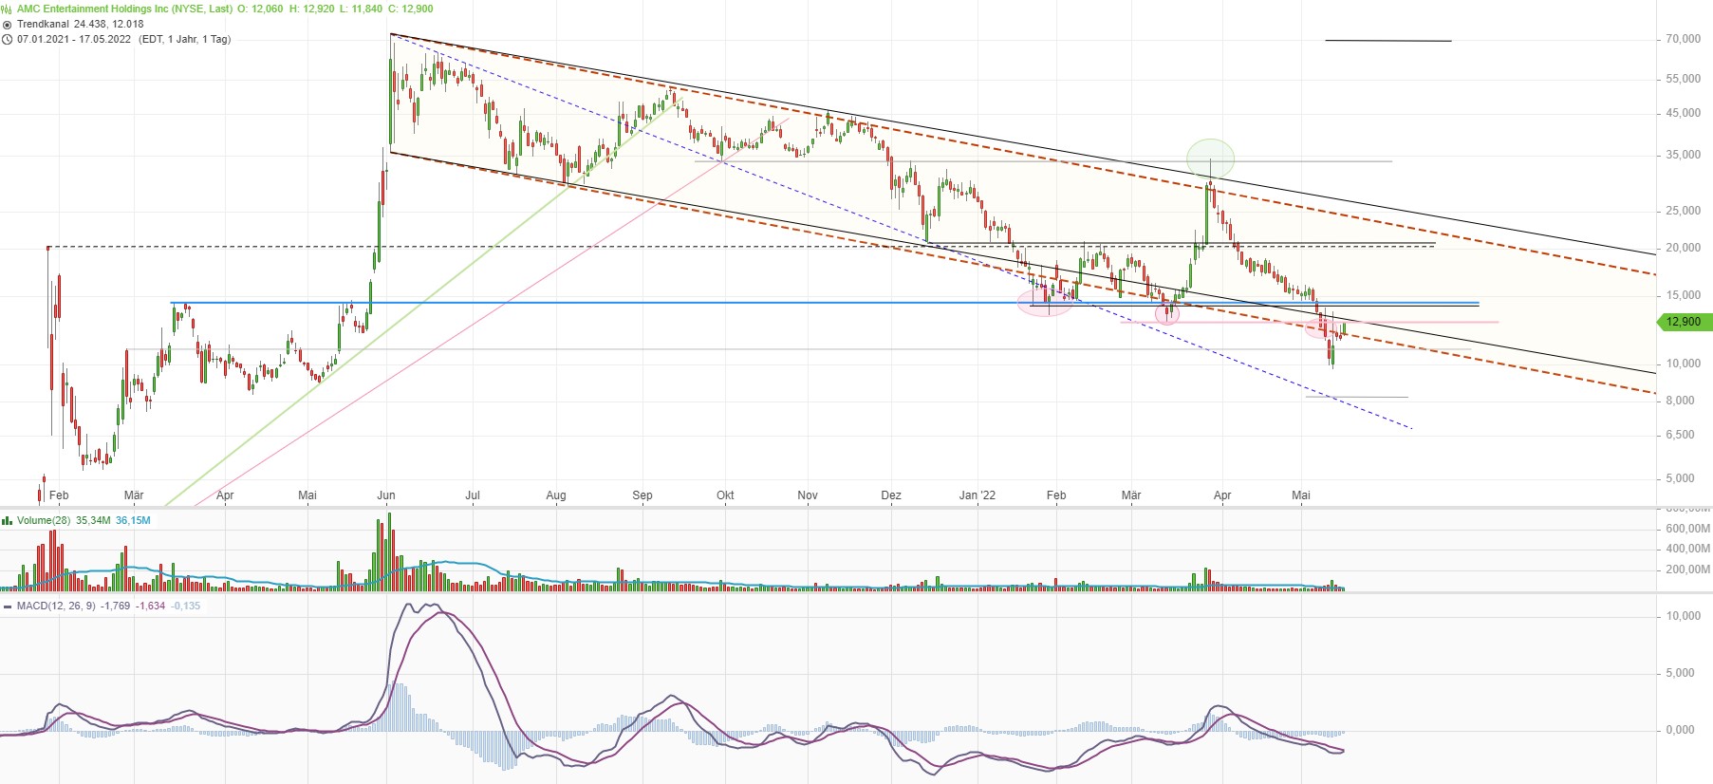Click the green 12,900 current price tag

point(1685,323)
